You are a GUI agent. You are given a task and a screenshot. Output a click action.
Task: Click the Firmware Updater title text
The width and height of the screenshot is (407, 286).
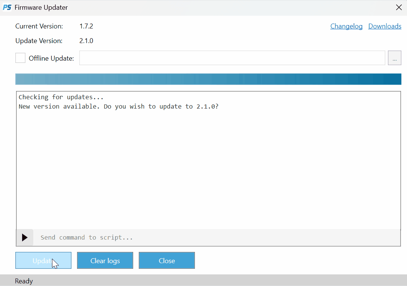(x=41, y=7)
